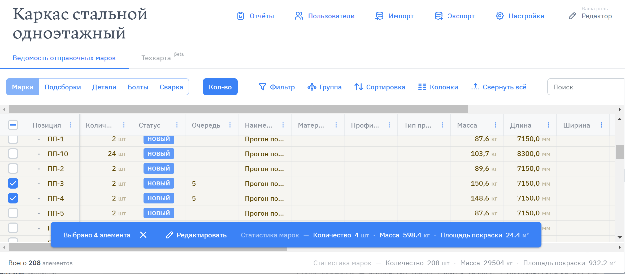Click the Фильтр funnel icon
This screenshot has width=625, height=274.
[262, 87]
